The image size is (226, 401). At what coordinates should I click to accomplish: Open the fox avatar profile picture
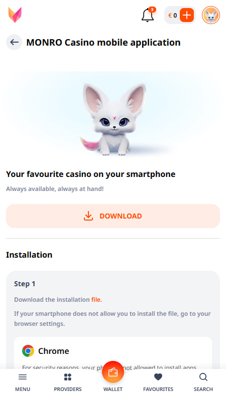click(x=211, y=16)
